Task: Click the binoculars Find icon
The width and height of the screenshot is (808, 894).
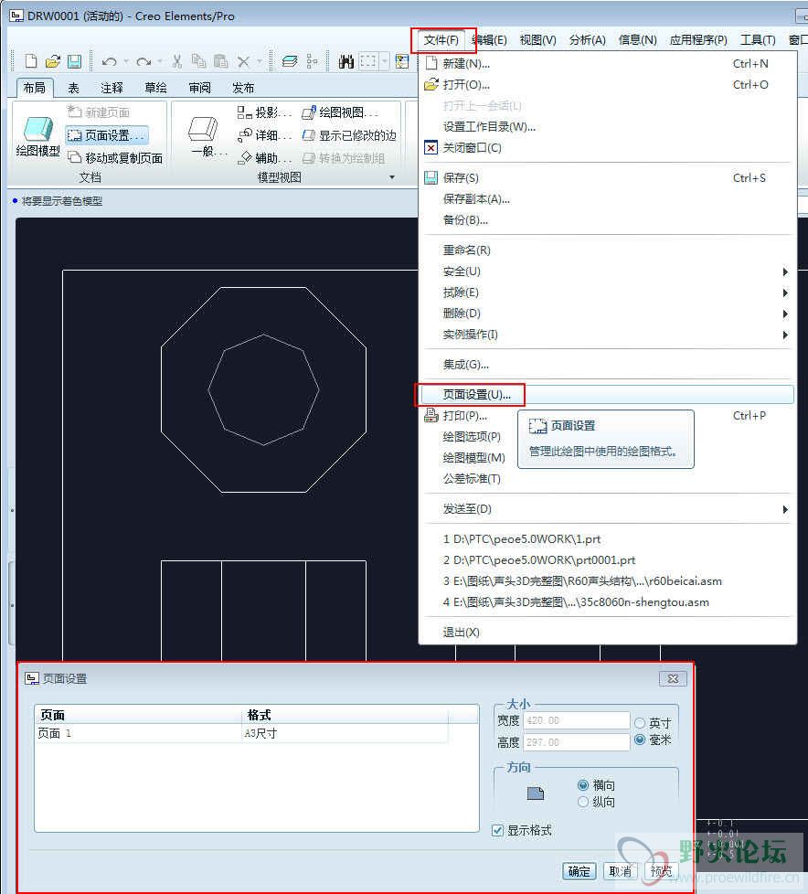Action: tap(346, 61)
